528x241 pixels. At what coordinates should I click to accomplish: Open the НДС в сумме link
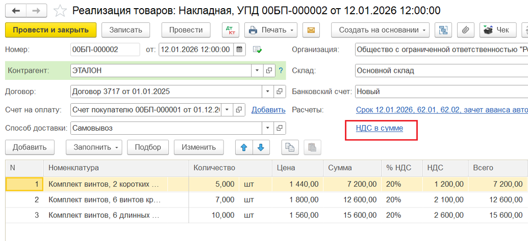pyautogui.click(x=380, y=129)
